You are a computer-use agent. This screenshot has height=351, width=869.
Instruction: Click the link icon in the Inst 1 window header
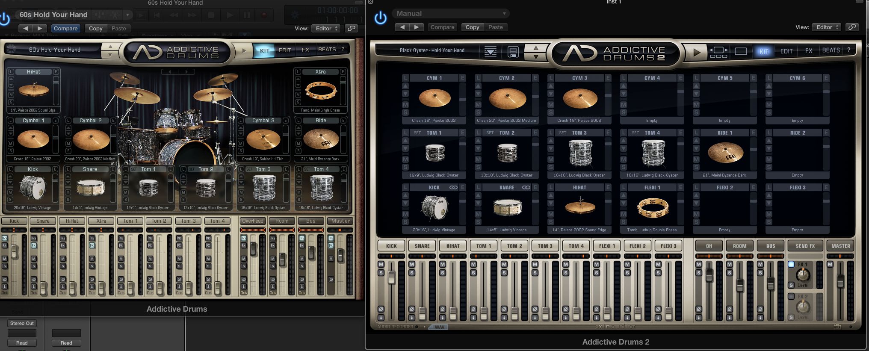point(852,27)
